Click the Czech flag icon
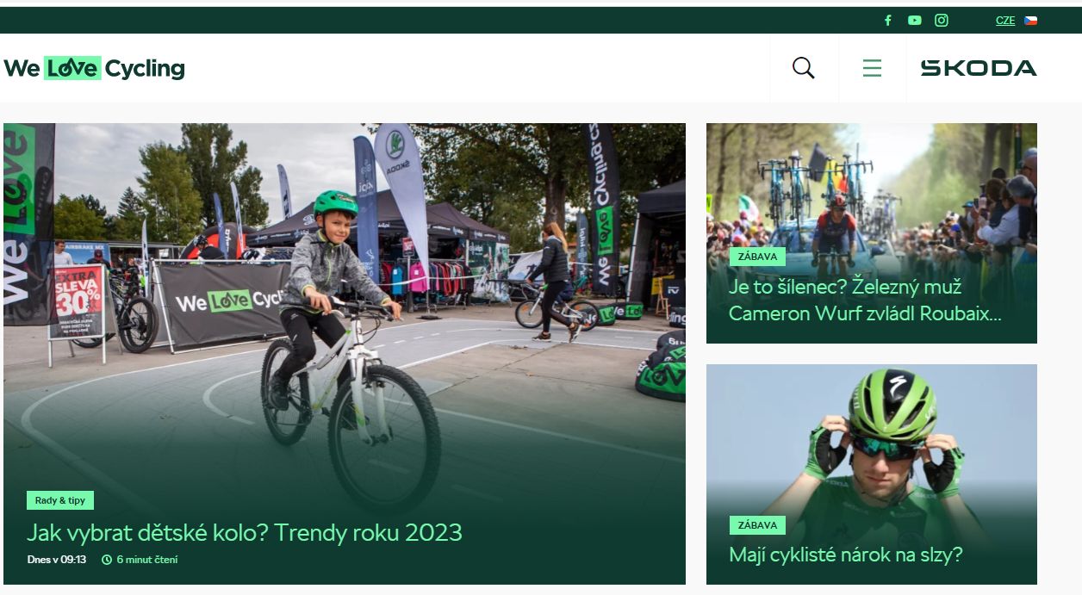 pos(1031,21)
